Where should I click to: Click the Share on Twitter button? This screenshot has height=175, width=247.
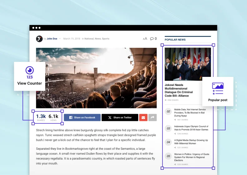tap(120, 117)
